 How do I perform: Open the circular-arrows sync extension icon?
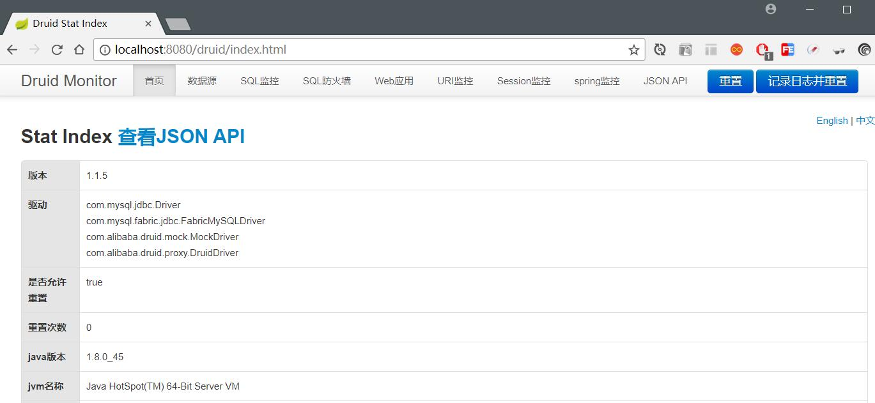click(x=660, y=49)
